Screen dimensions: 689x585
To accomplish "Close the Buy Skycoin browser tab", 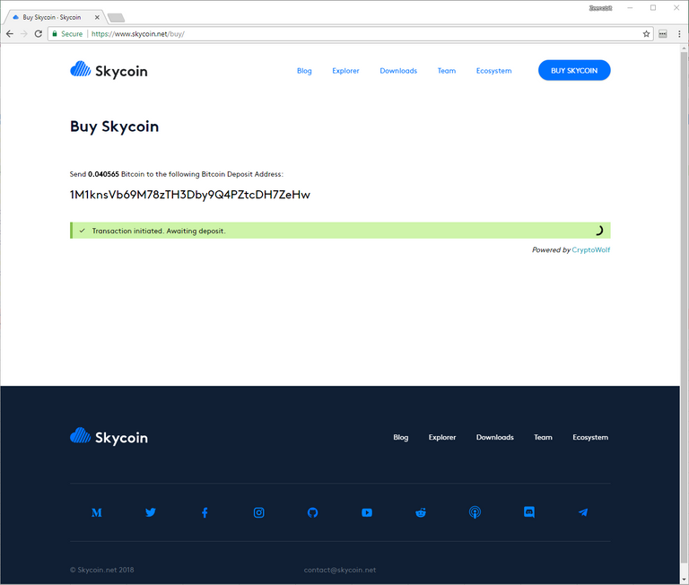I will [97, 17].
